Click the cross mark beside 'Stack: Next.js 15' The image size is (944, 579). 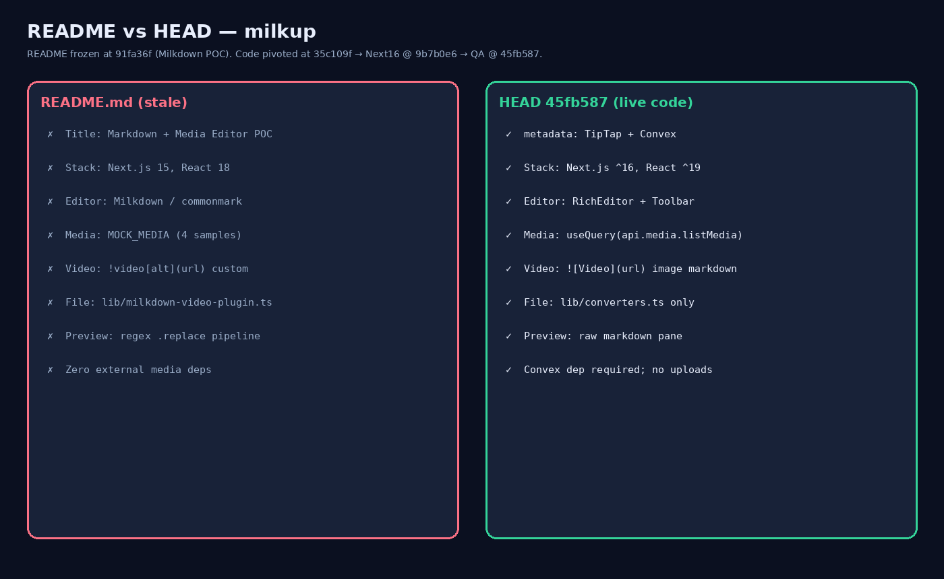pos(50,168)
